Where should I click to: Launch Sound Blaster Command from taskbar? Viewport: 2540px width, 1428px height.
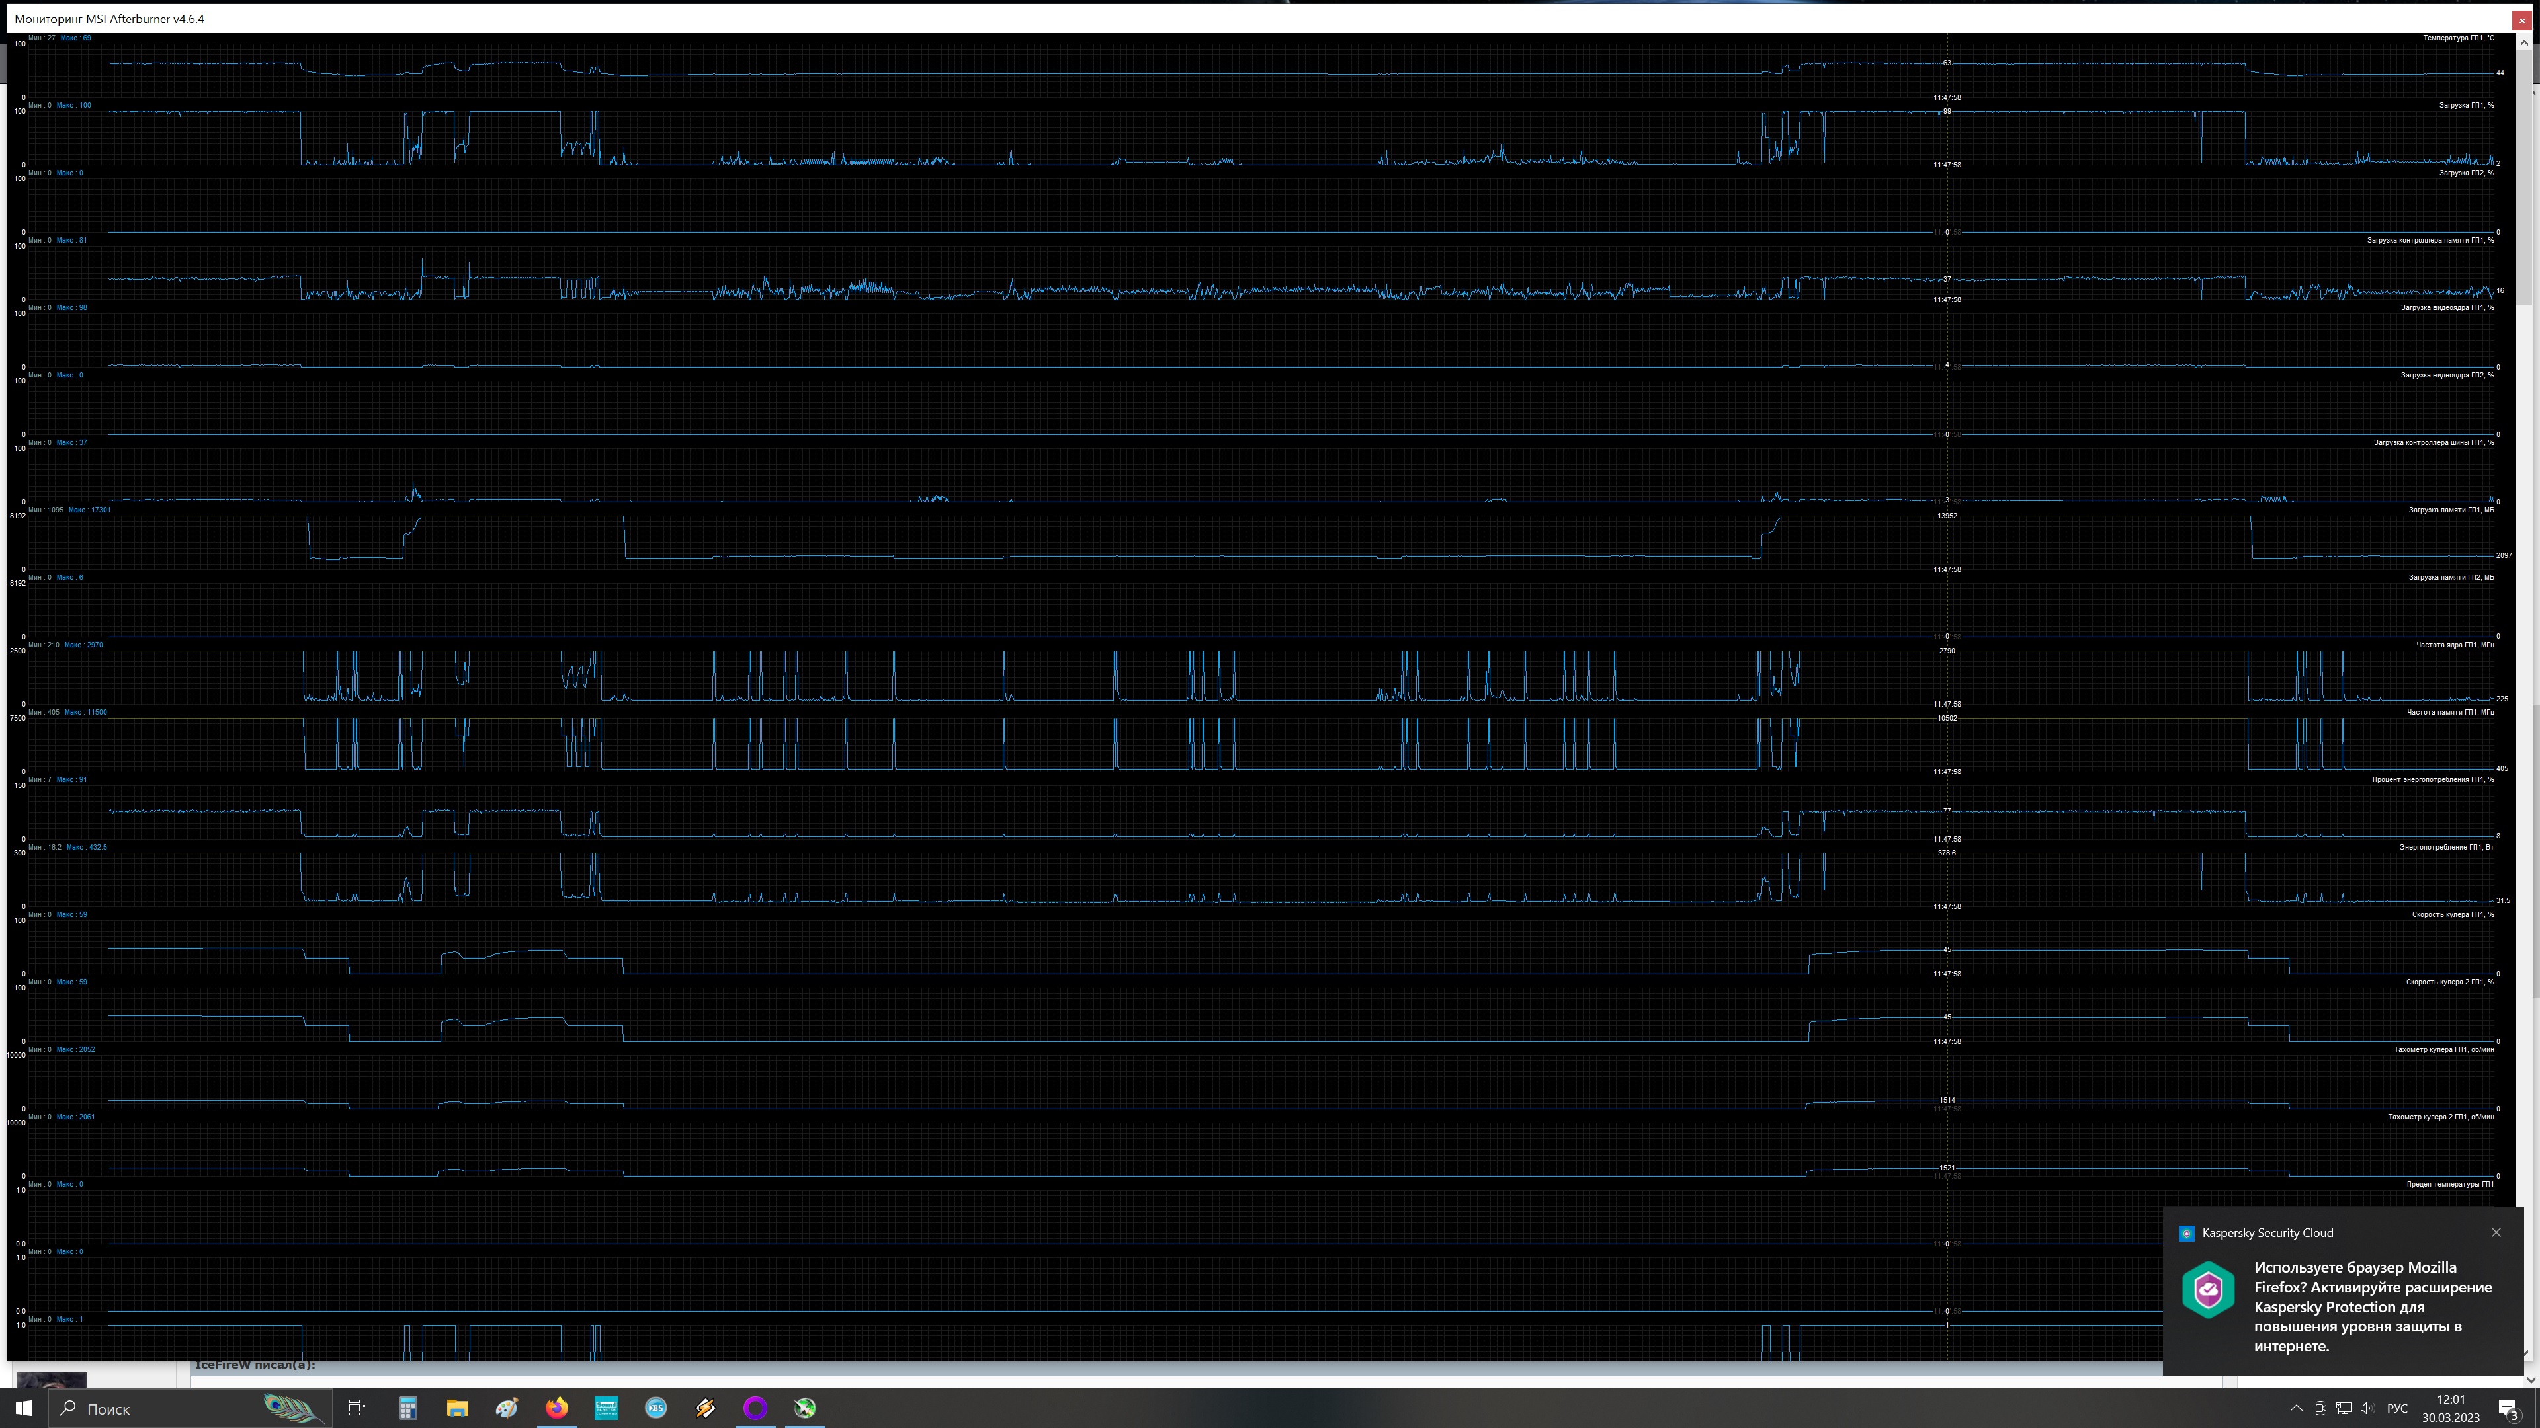click(607, 1408)
